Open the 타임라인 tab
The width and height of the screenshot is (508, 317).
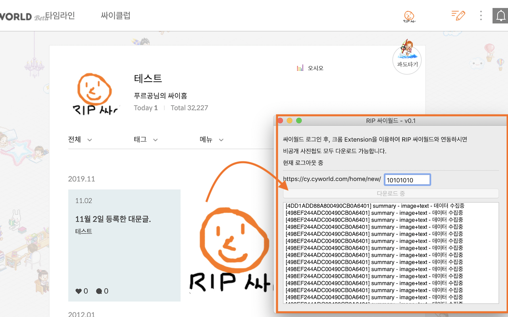pos(60,15)
